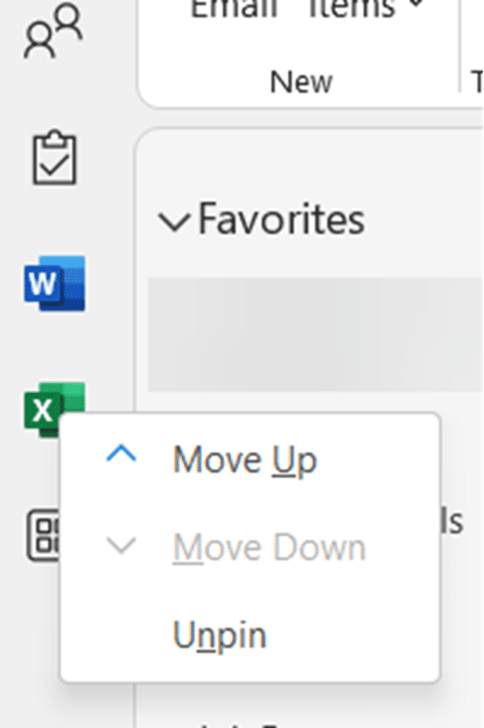This screenshot has width=484, height=728.
Task: Launch the Word app icon
Action: click(x=53, y=283)
